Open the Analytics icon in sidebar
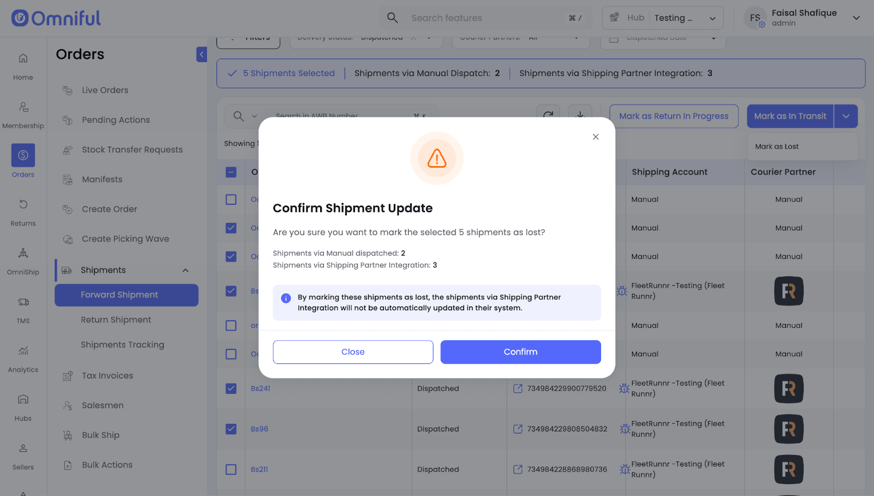 click(23, 351)
